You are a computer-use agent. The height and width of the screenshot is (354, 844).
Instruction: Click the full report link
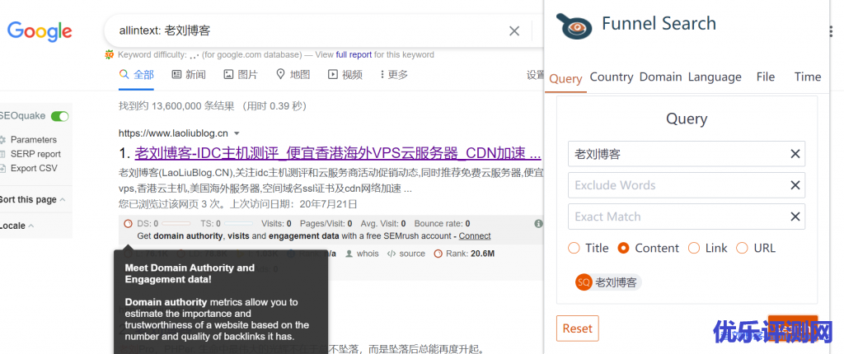pos(354,54)
